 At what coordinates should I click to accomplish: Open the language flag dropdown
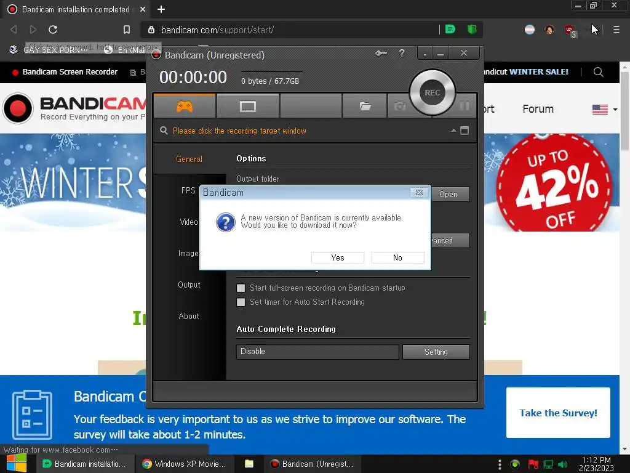(x=604, y=109)
